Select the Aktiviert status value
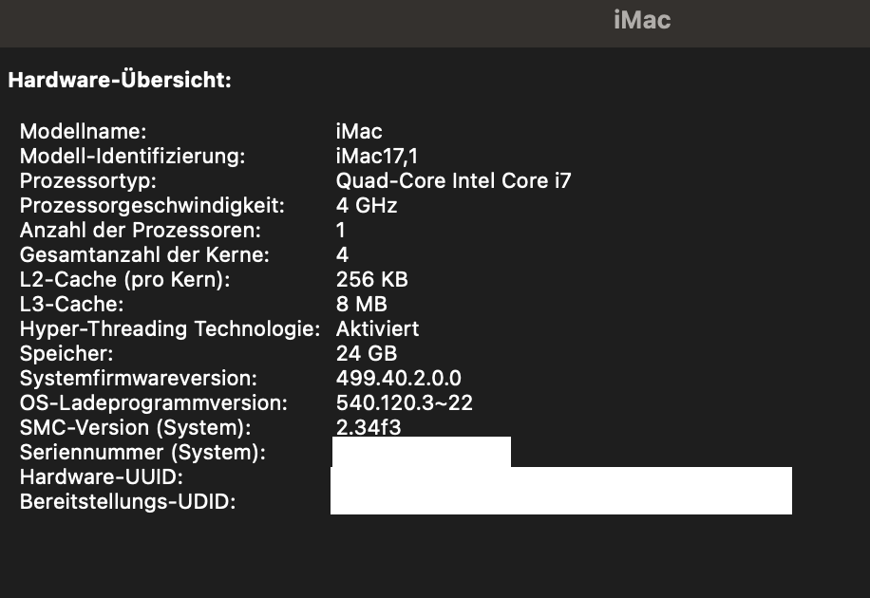The height and width of the screenshot is (598, 870). (x=377, y=328)
